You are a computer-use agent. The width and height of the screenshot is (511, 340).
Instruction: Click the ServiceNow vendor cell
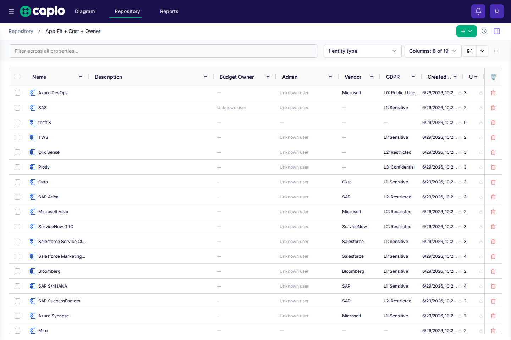coord(355,227)
